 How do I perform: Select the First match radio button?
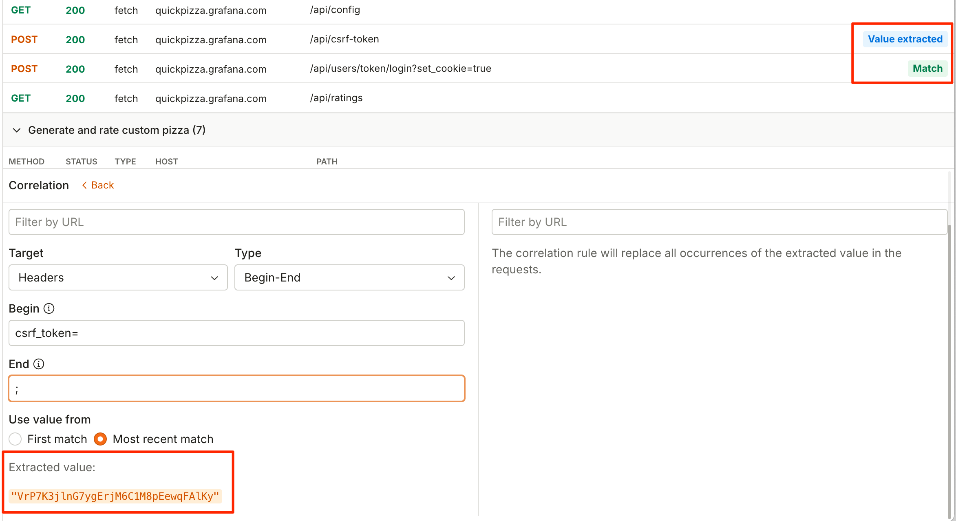click(x=15, y=439)
